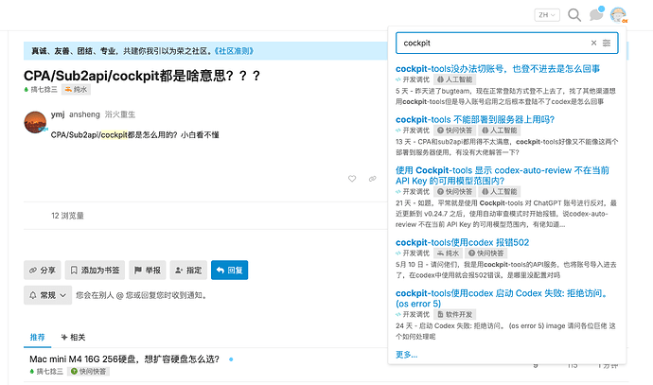Like the post with heart icon
The height and width of the screenshot is (385, 653).
click(x=352, y=179)
